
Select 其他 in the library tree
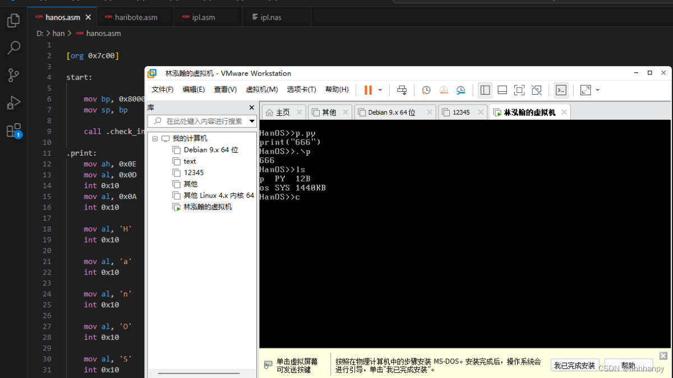tap(190, 184)
